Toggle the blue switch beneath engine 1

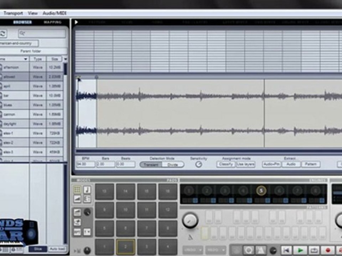coord(195,200)
